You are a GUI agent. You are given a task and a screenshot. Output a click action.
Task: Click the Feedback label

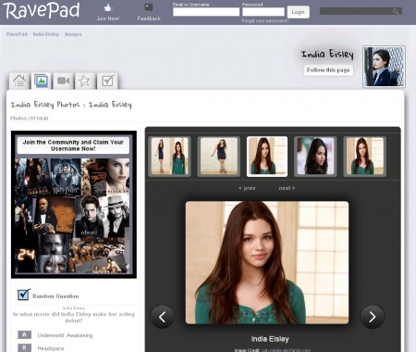[x=149, y=19]
